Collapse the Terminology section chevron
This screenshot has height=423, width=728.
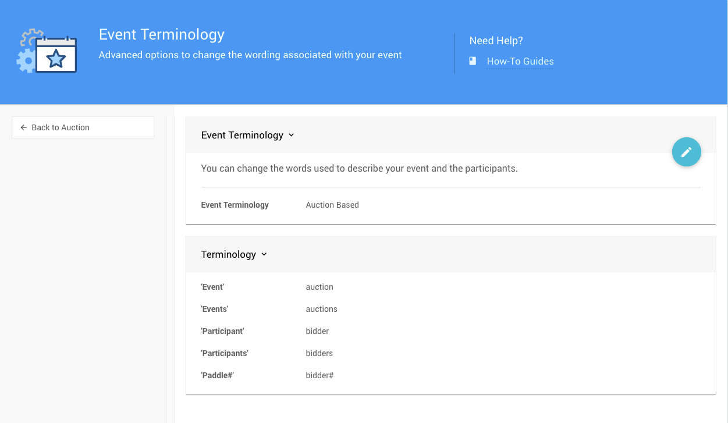264,254
